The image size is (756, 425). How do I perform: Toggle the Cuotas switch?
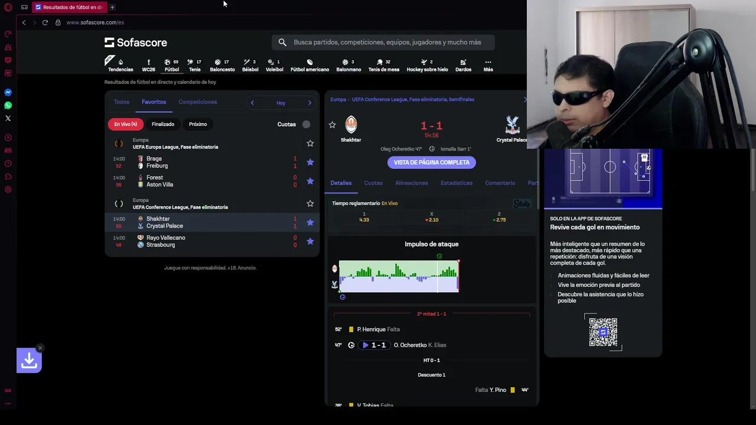coord(305,125)
